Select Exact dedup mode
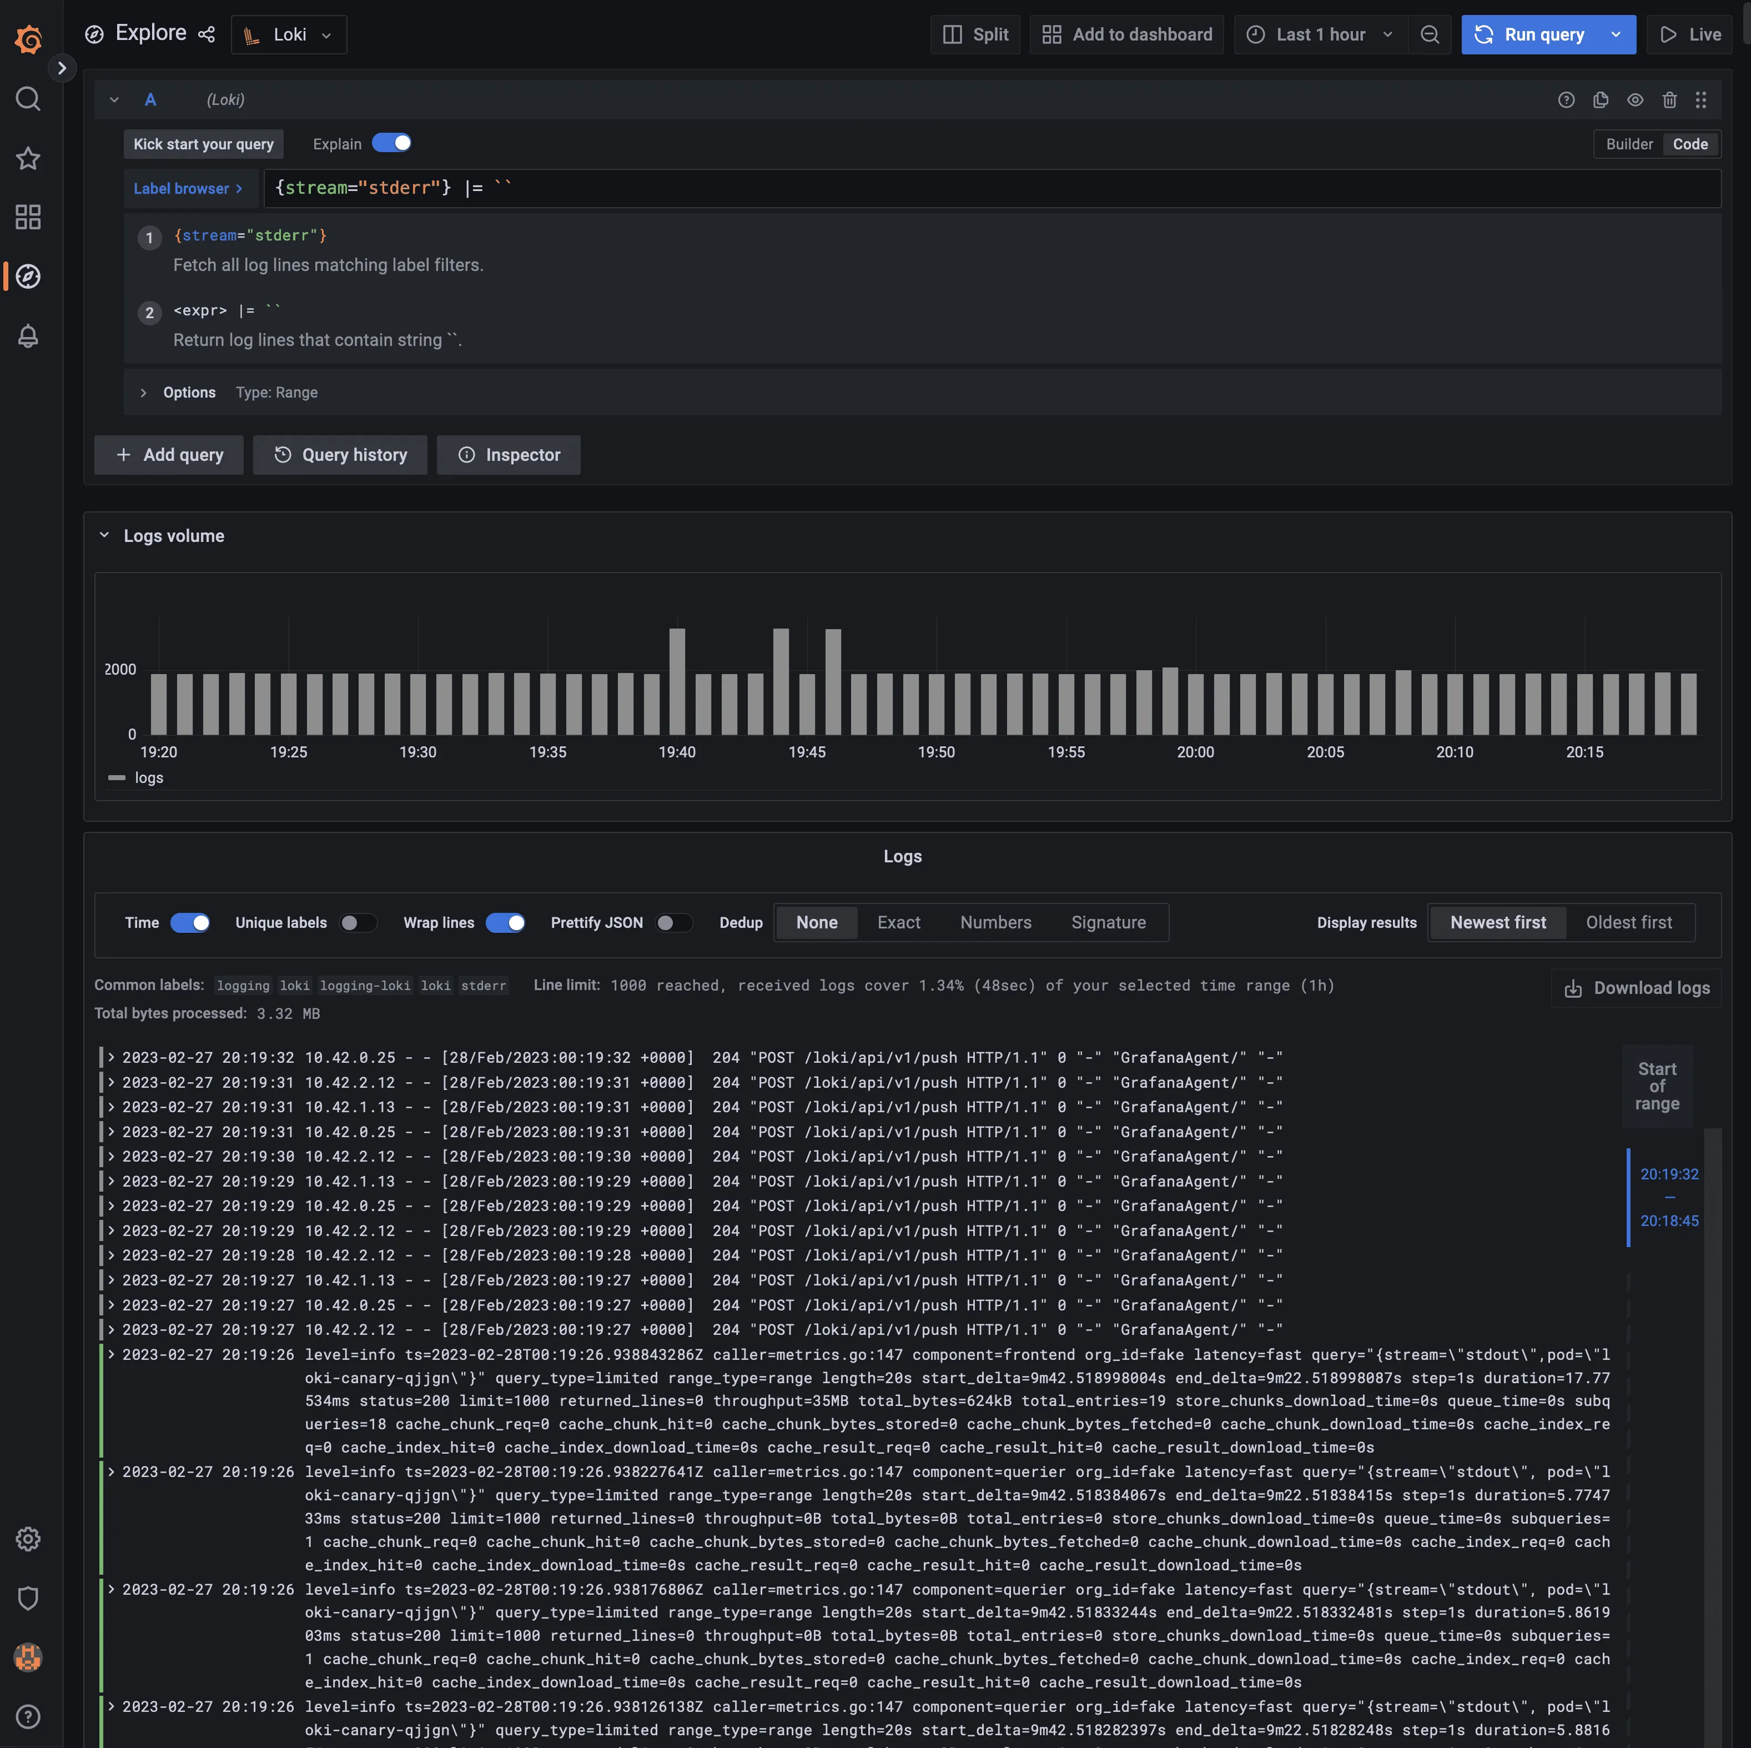Image resolution: width=1751 pixels, height=1748 pixels. click(898, 922)
